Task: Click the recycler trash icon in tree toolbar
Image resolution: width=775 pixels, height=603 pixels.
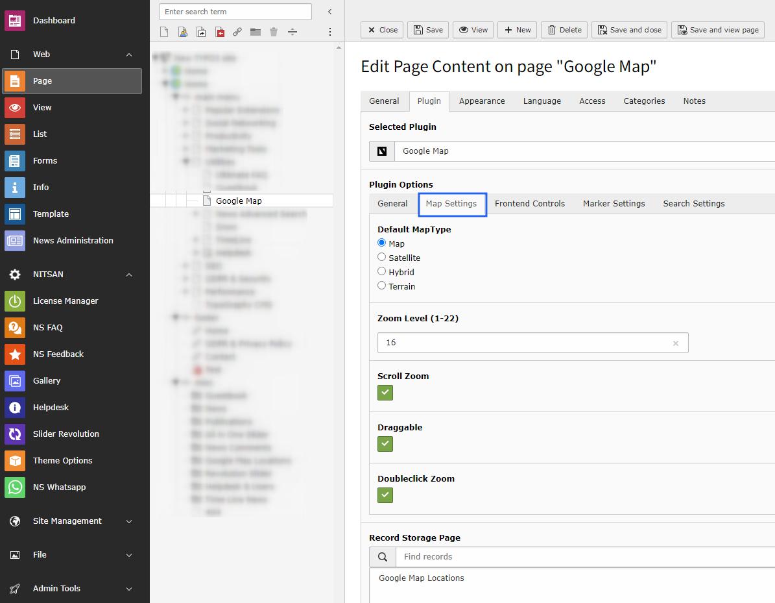Action: click(273, 32)
